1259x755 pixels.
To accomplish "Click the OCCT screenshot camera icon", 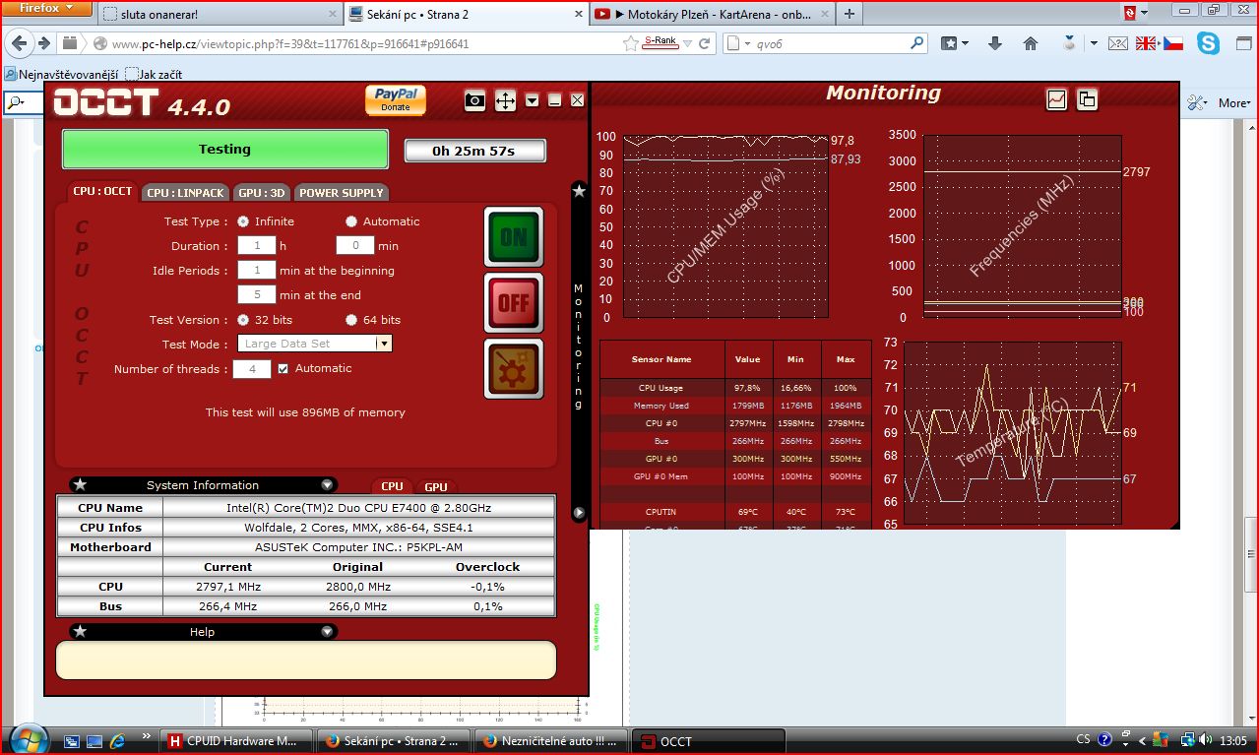I will coord(474,100).
